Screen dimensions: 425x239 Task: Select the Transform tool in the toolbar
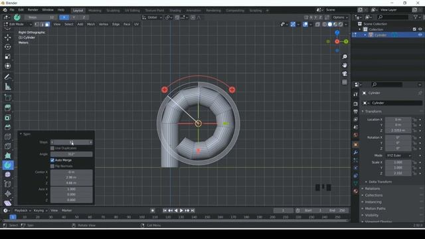7,66
